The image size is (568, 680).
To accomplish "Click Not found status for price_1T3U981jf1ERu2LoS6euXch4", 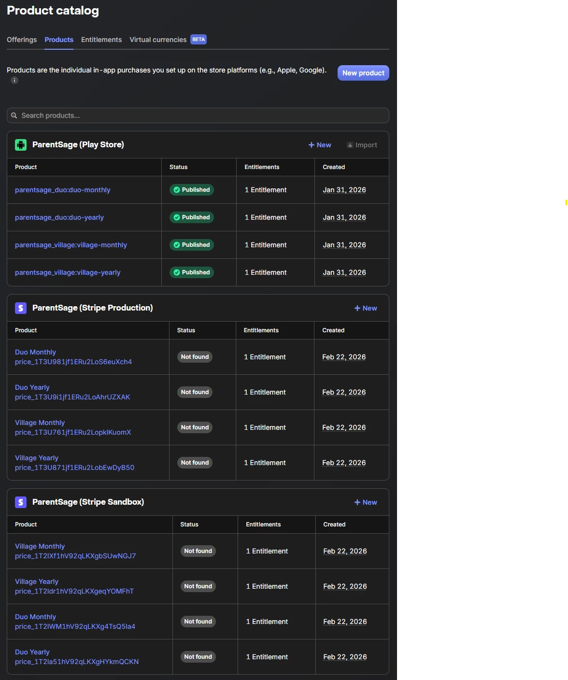I will coord(195,357).
